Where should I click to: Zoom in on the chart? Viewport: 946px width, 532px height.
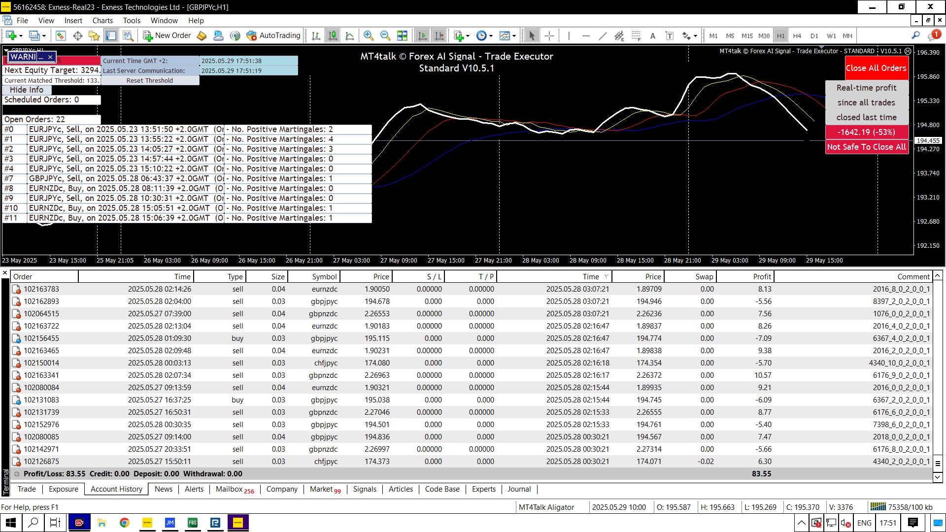coord(368,35)
